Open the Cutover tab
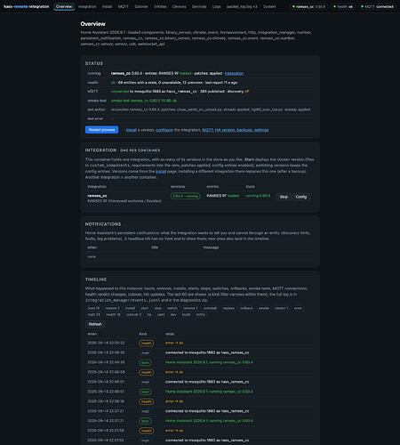The image size is (400, 445). click(x=141, y=6)
